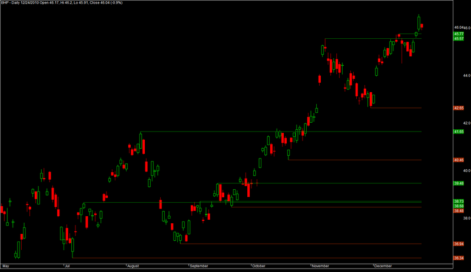Click the 38.73 green price label
The image size is (471, 272).
coord(459,202)
